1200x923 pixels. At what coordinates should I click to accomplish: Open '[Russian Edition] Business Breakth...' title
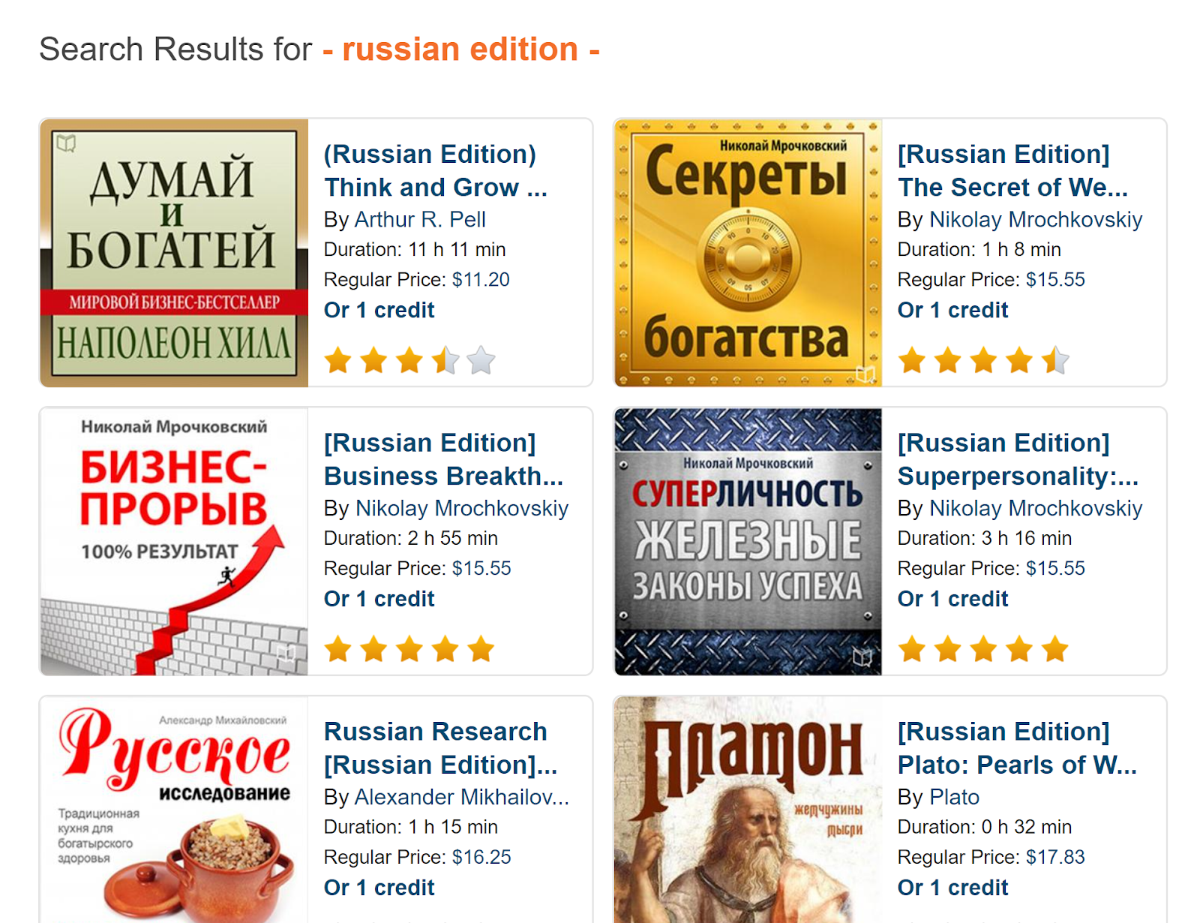pos(443,459)
